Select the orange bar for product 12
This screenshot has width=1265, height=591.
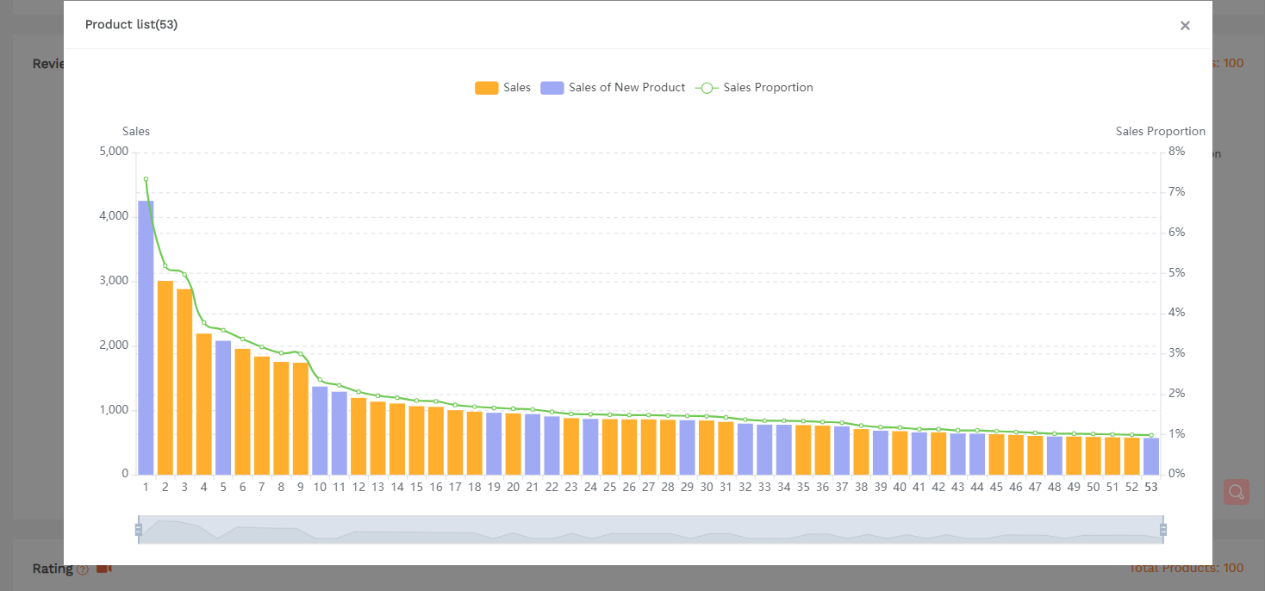(358, 437)
